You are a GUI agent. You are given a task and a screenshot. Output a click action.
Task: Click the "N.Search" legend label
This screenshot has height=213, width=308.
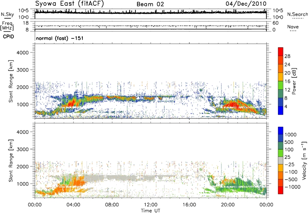297,14
